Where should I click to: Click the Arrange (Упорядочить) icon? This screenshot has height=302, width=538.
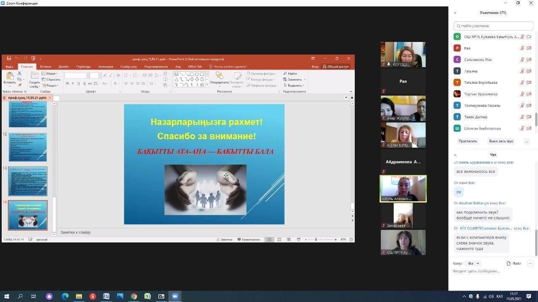[x=219, y=77]
